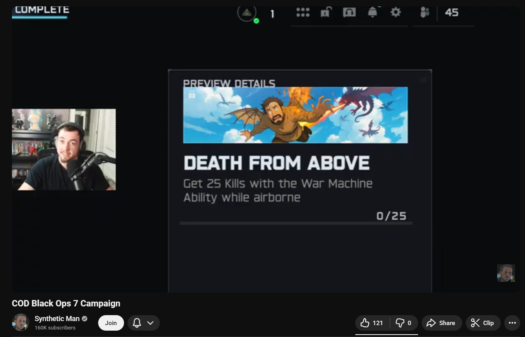Open the grid menu icon in game header
Screen dimensions: 525x337
coord(303,13)
